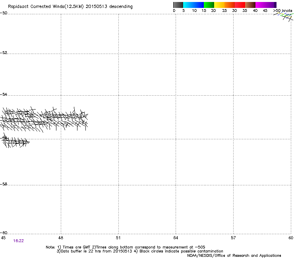Click the -52 latitude axis label
The width and height of the screenshot is (294, 258).
tap(4, 53)
